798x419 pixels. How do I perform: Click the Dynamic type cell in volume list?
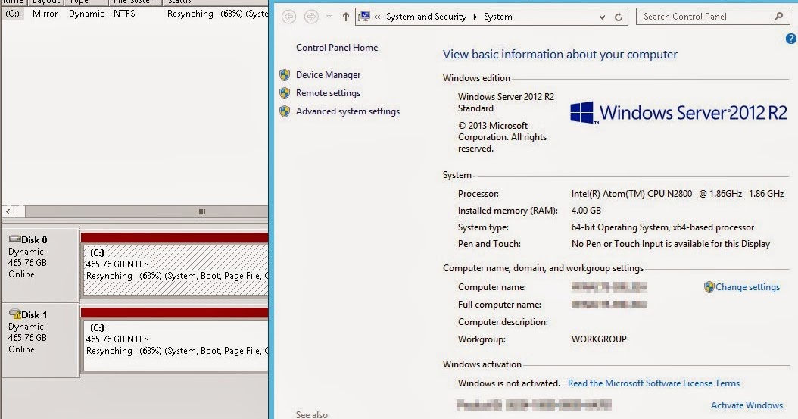[86, 14]
